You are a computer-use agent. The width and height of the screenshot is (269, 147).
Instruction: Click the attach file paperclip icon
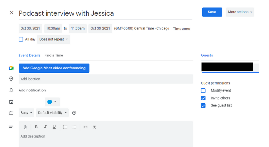(x=25, y=127)
